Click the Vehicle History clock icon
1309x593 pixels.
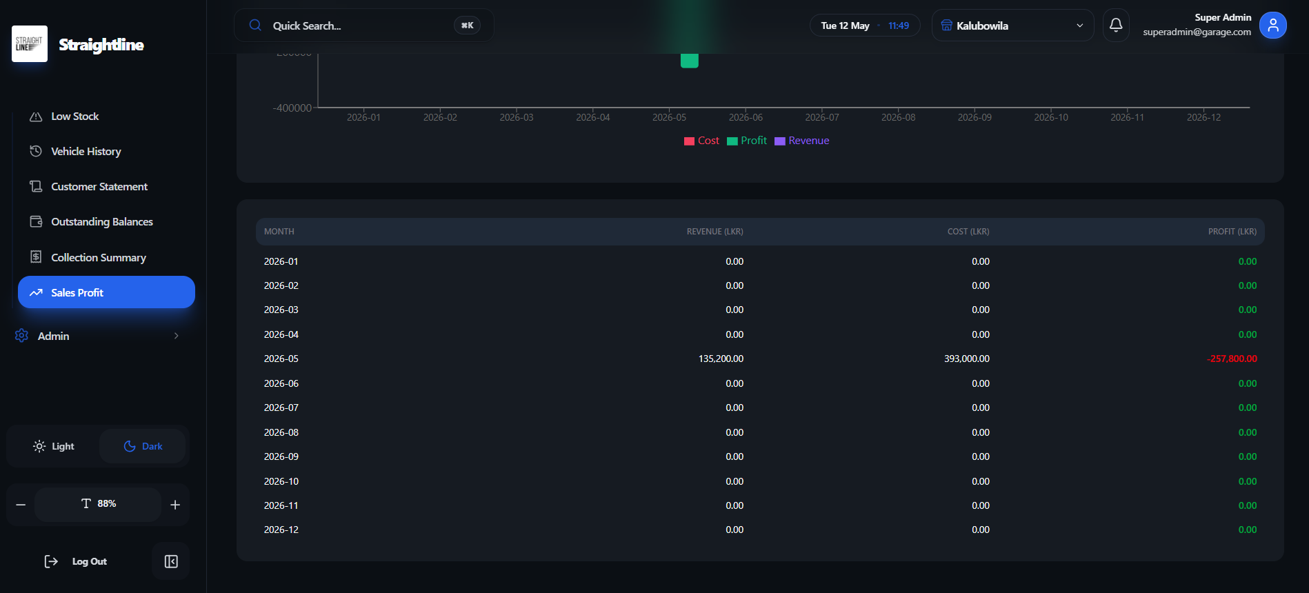tap(36, 151)
